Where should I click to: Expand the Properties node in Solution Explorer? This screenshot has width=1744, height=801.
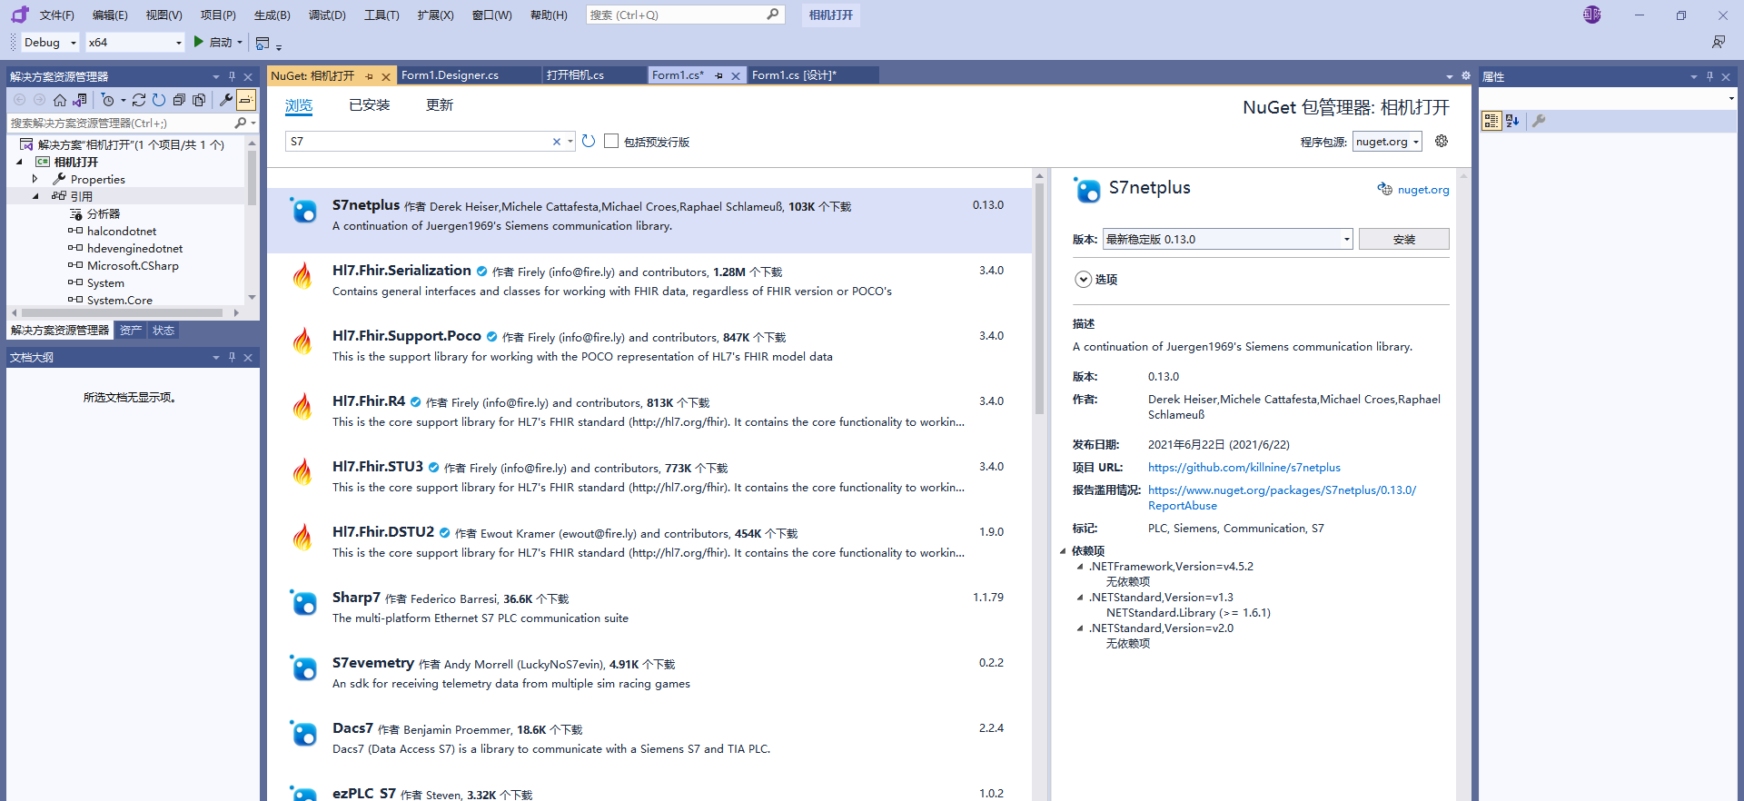(x=35, y=179)
